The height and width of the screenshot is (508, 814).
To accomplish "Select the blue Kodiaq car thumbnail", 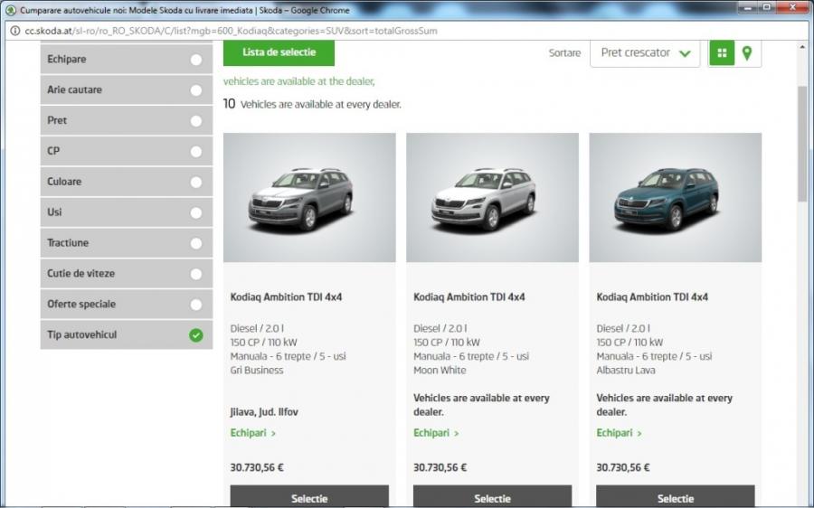I will click(675, 197).
